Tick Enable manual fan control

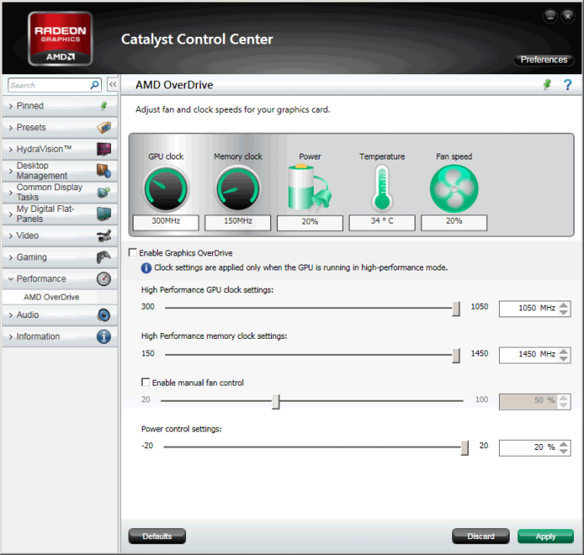click(x=146, y=382)
